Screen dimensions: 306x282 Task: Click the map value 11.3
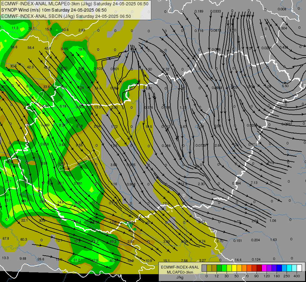[15, 28]
